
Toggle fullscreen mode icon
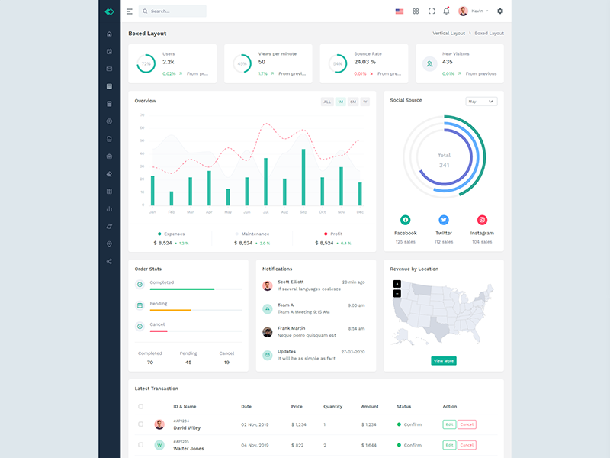432,11
